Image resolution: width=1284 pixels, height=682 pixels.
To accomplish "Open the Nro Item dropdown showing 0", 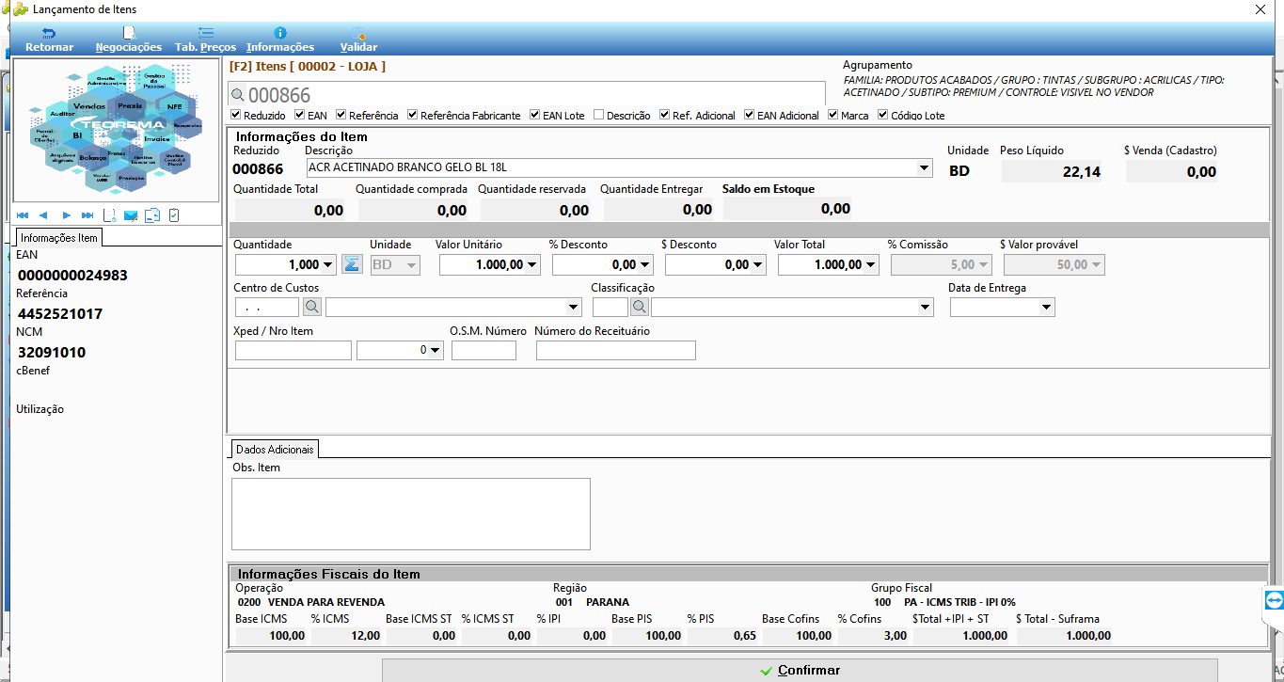I will click(435, 351).
